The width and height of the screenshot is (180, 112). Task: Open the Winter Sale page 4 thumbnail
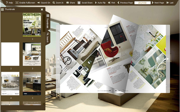click(10, 84)
